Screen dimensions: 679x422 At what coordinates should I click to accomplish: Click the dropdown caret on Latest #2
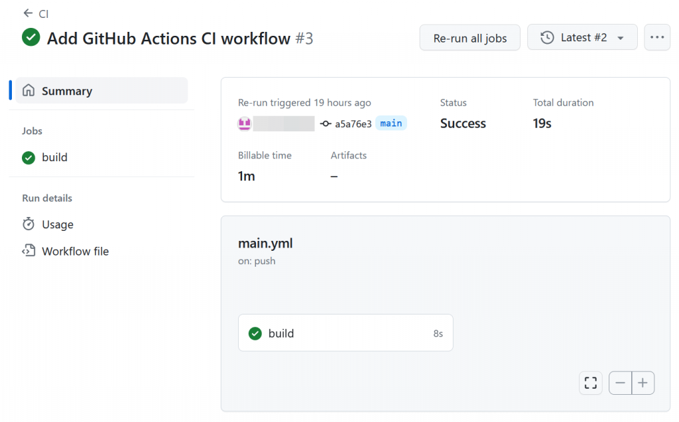coord(621,38)
